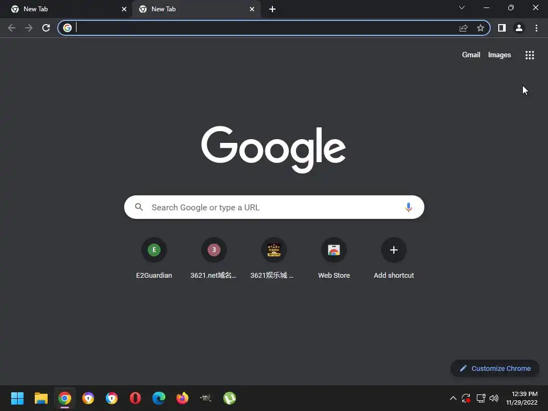Open the network icon in the tray

[481, 398]
